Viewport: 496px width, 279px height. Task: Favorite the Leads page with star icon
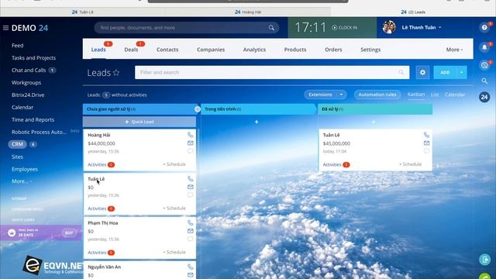pyautogui.click(x=116, y=72)
